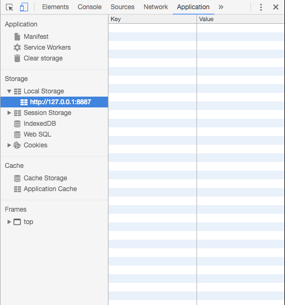
Task: Click the Session Storage grid icon
Action: pyautogui.click(x=17, y=113)
